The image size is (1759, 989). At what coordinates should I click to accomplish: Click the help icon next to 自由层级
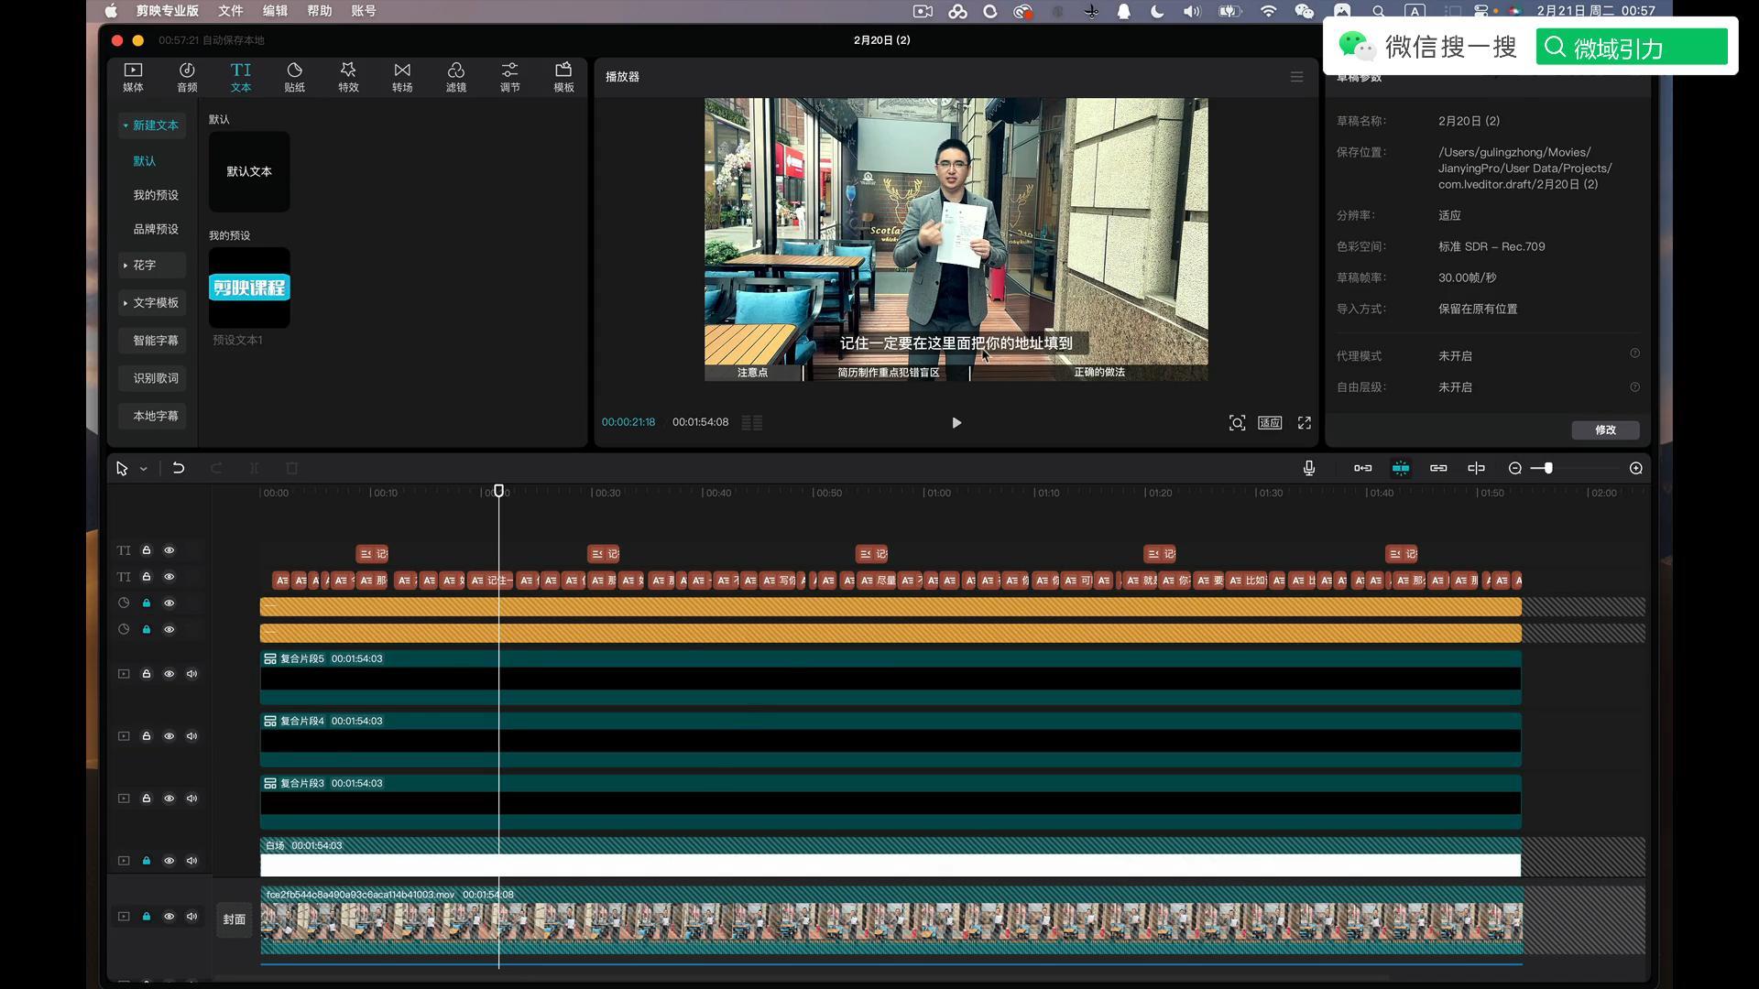1634,387
